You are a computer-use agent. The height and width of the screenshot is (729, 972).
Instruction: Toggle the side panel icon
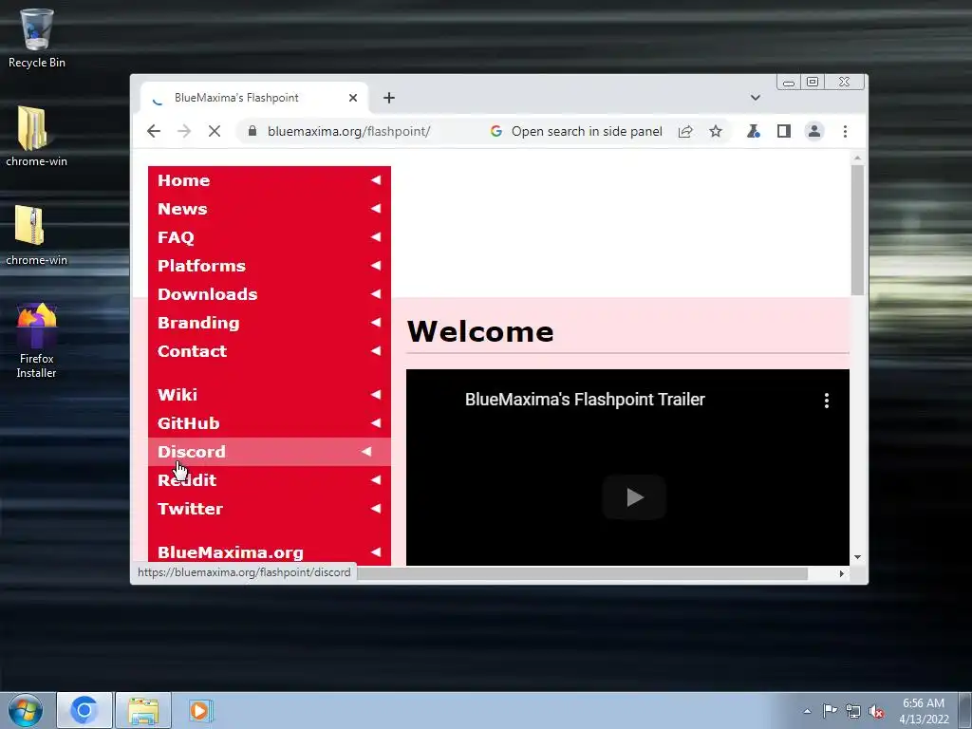783,131
